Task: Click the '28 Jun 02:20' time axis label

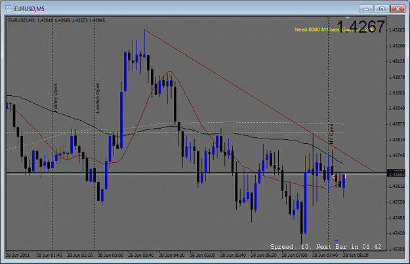Action: (x=79, y=255)
